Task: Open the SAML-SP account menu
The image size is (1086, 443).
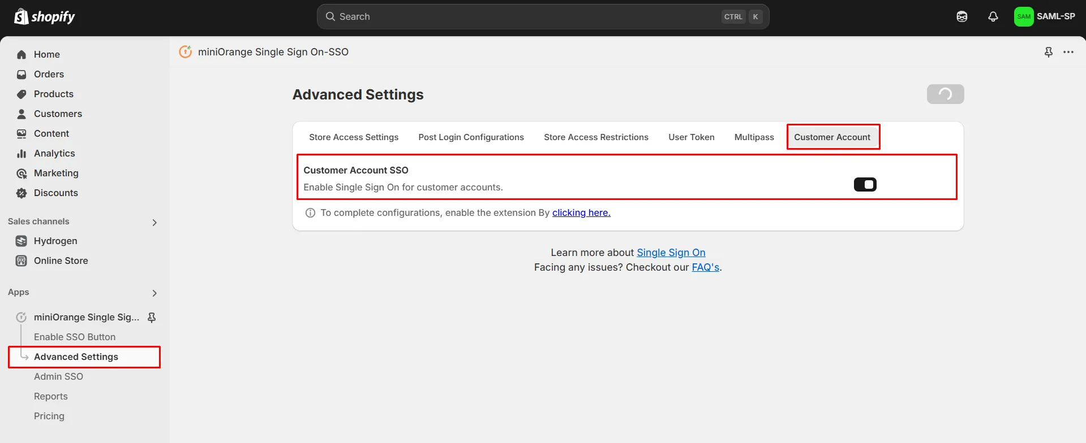Action: pos(1045,16)
